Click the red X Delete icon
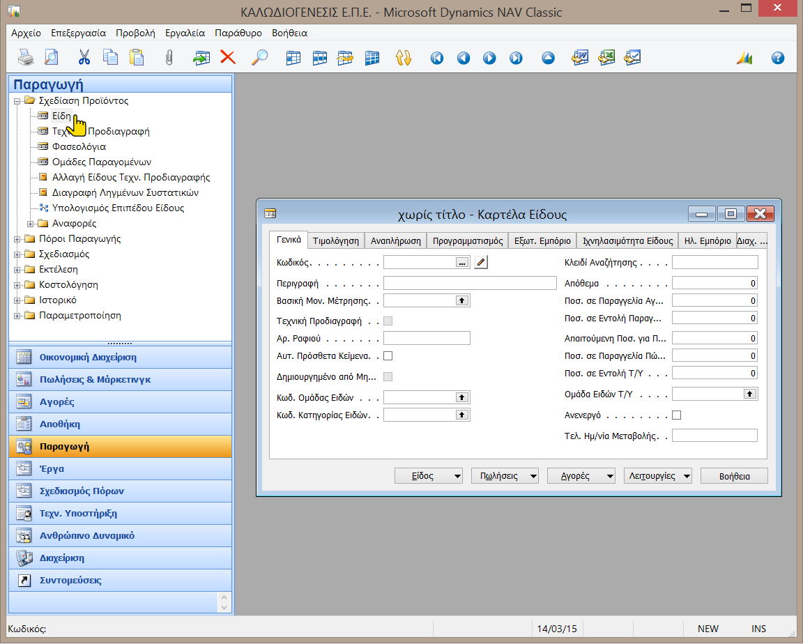The height and width of the screenshot is (644, 803). pyautogui.click(x=228, y=57)
